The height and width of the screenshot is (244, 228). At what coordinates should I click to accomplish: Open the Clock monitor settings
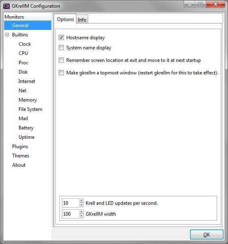click(25, 44)
